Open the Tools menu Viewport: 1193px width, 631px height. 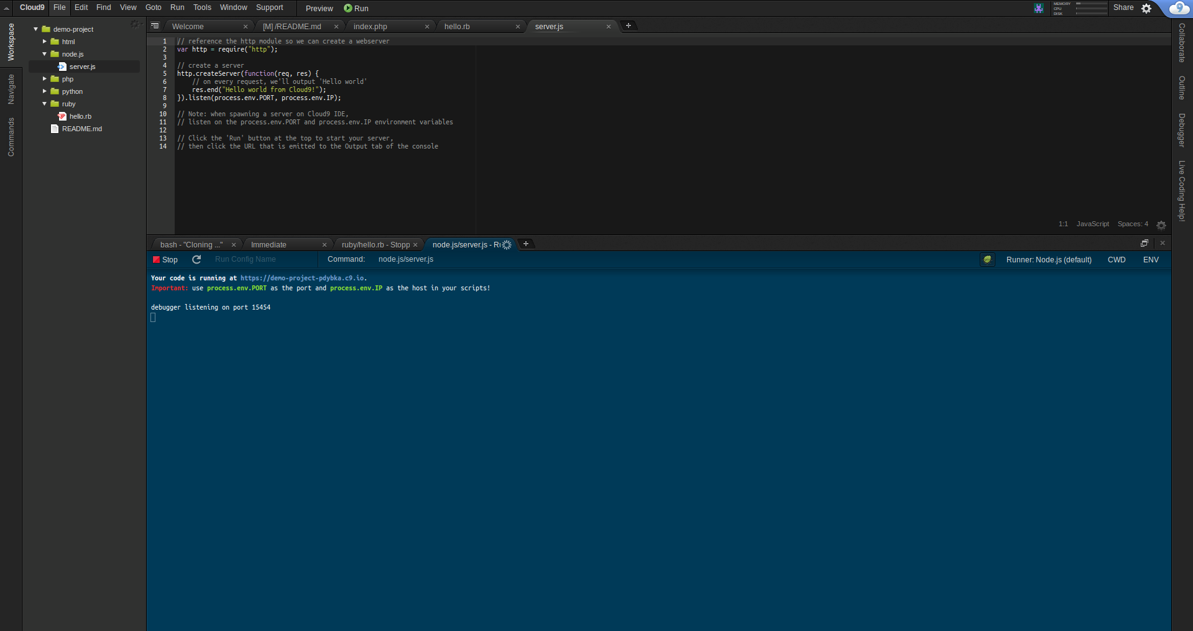pos(202,7)
